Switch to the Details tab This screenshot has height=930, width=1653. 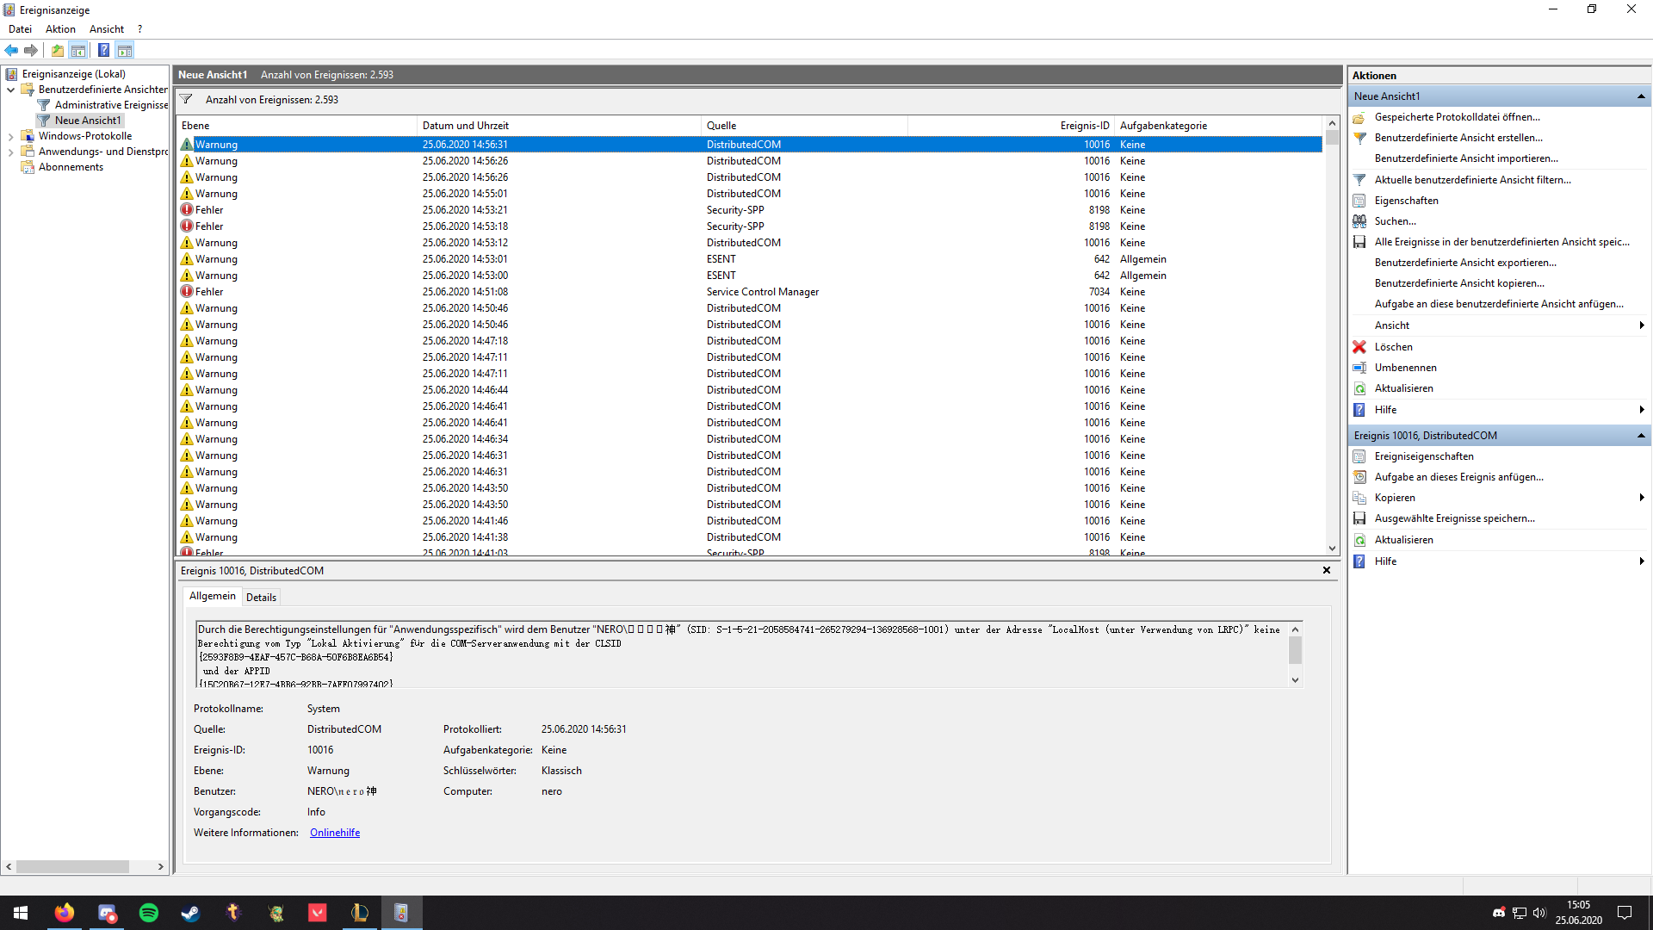[x=261, y=597]
